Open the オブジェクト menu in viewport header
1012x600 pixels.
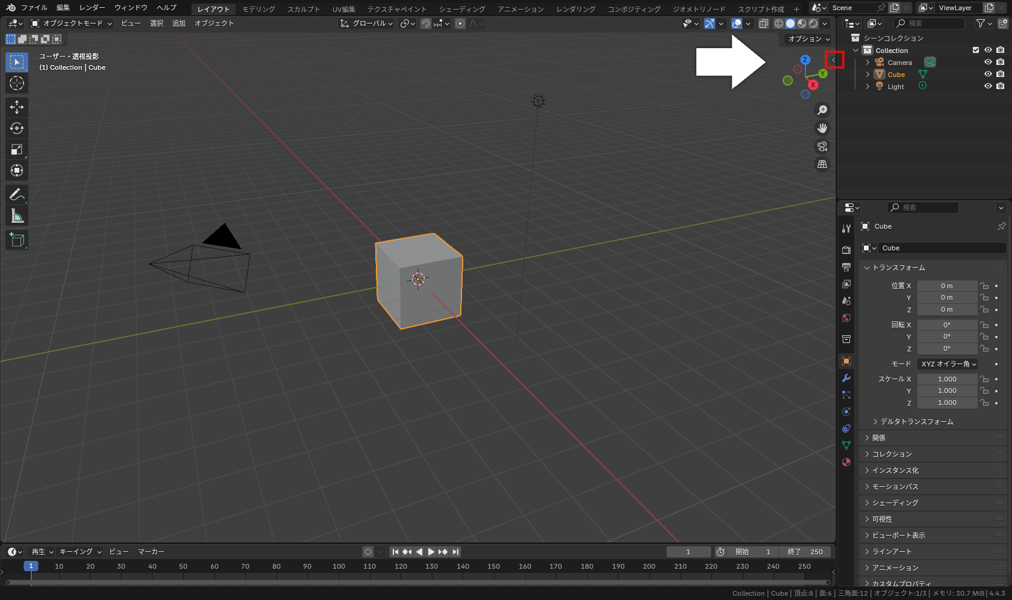(x=214, y=23)
